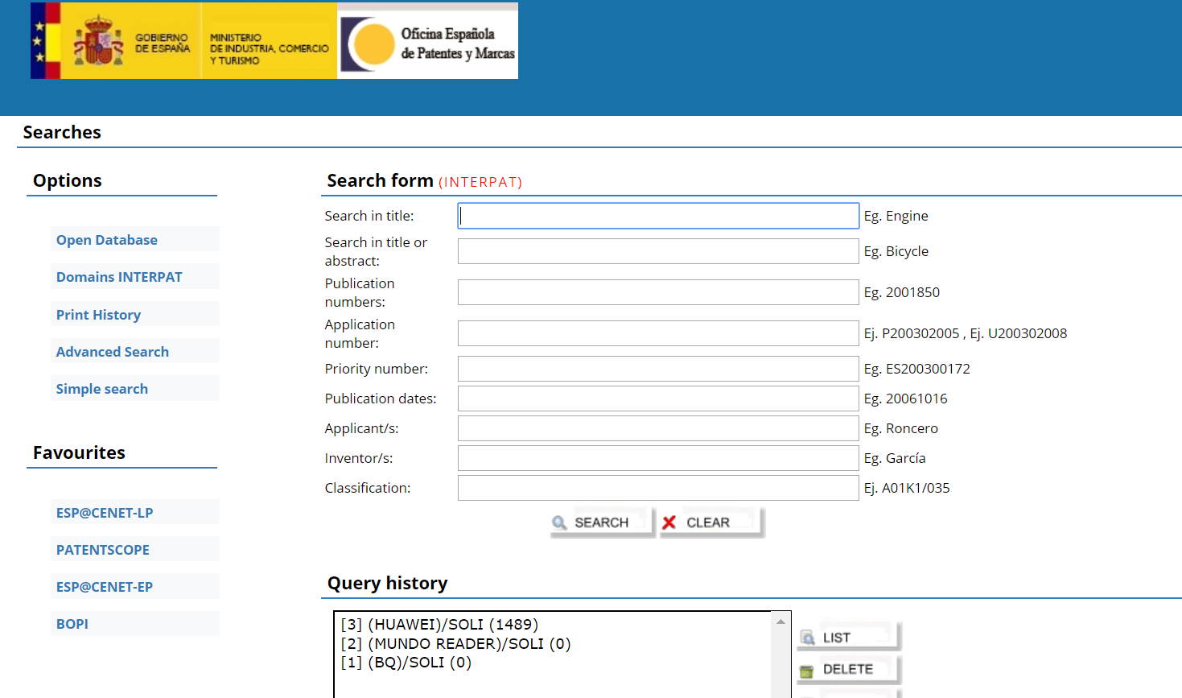Click the DELETE button's trash icon
The image size is (1182, 698).
point(807,670)
